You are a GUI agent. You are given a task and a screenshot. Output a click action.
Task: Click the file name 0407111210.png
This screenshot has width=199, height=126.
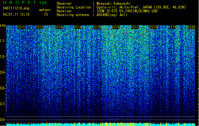click(16, 9)
